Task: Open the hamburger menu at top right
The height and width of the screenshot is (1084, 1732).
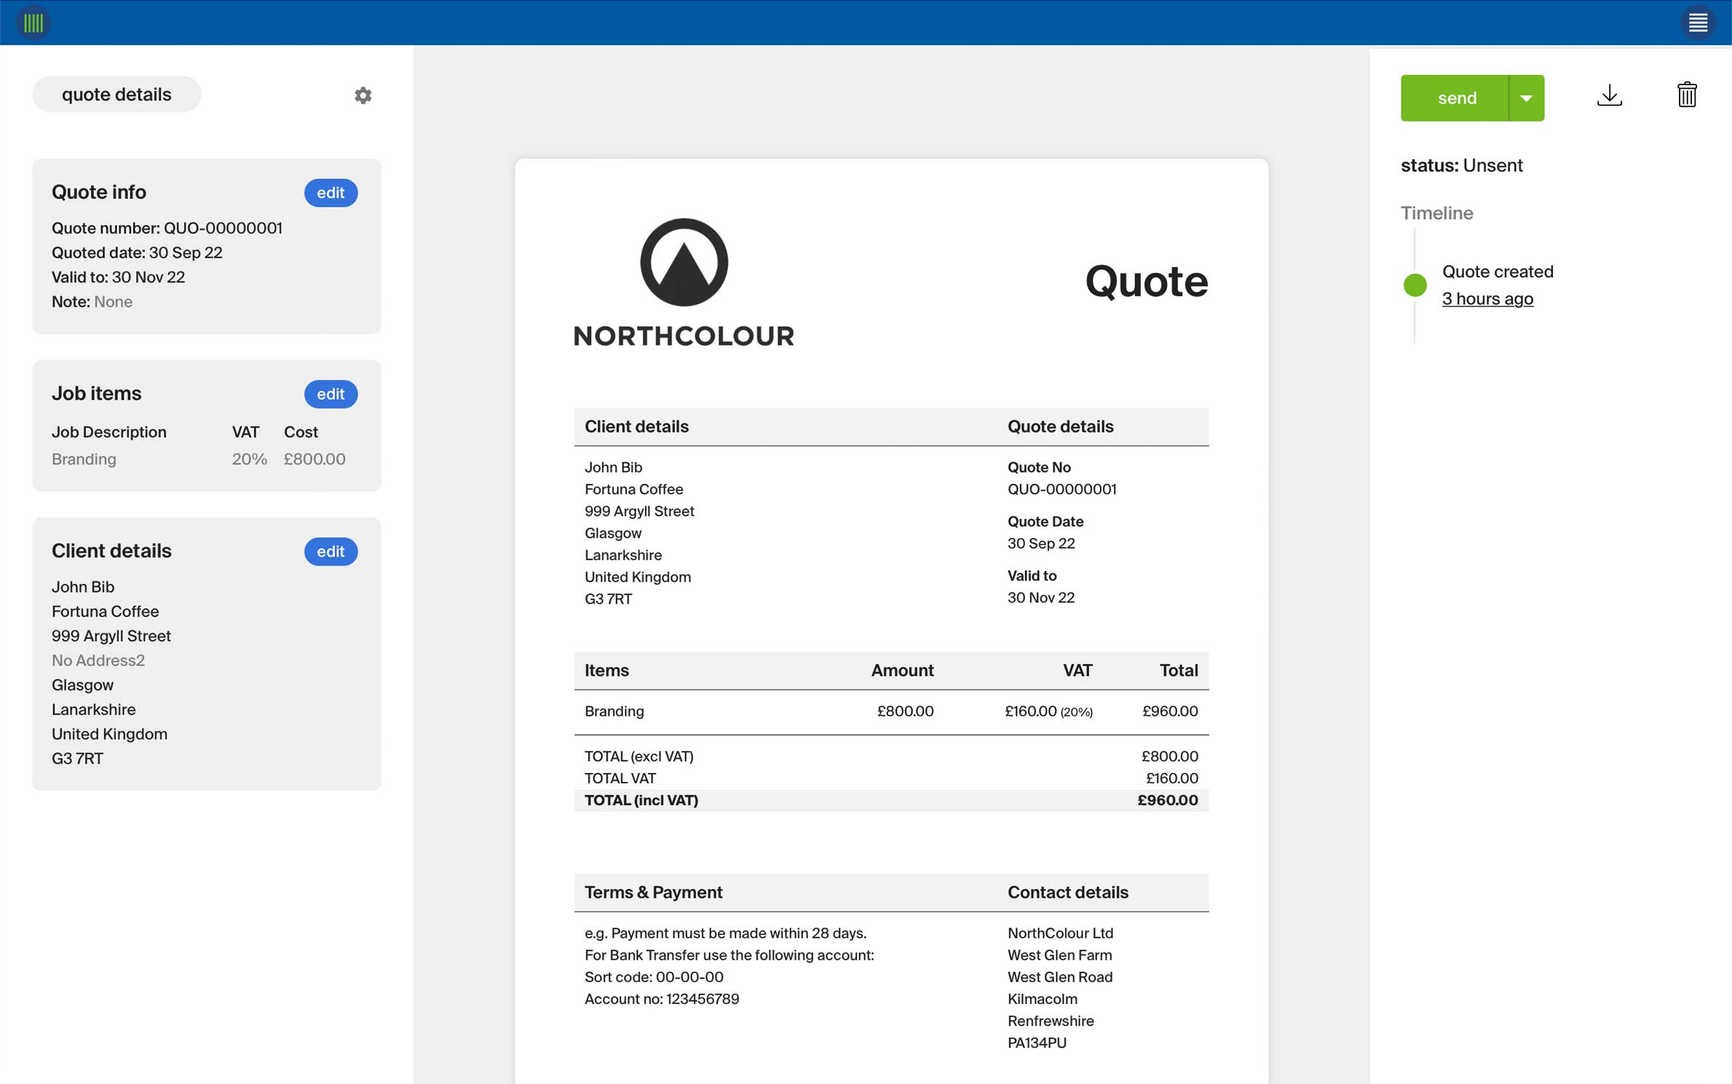Action: click(1698, 22)
